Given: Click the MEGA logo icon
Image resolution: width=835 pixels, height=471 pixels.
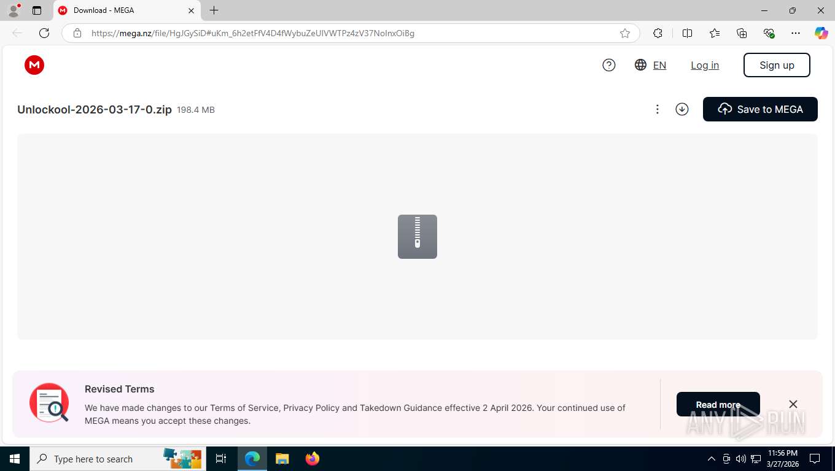Looking at the screenshot, I should (34, 65).
